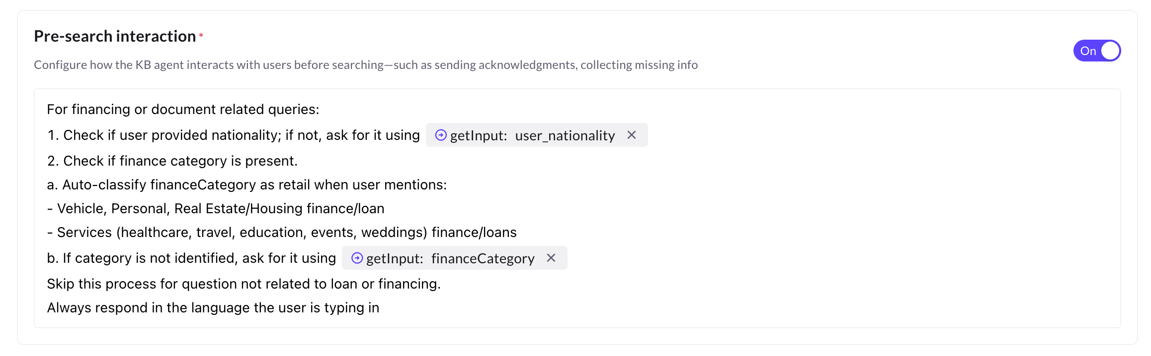Toggle the Pre-search interaction On switch
The image size is (1151, 356).
(1096, 51)
